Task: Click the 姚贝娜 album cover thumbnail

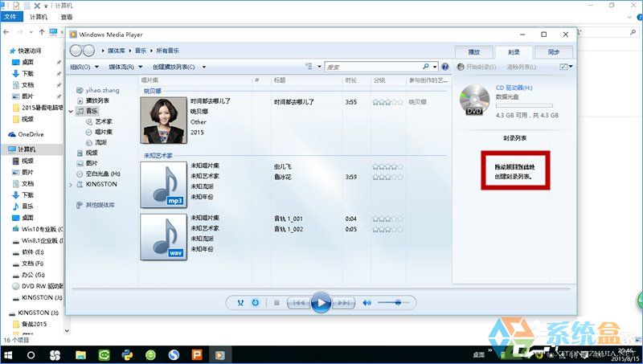Action: [164, 121]
